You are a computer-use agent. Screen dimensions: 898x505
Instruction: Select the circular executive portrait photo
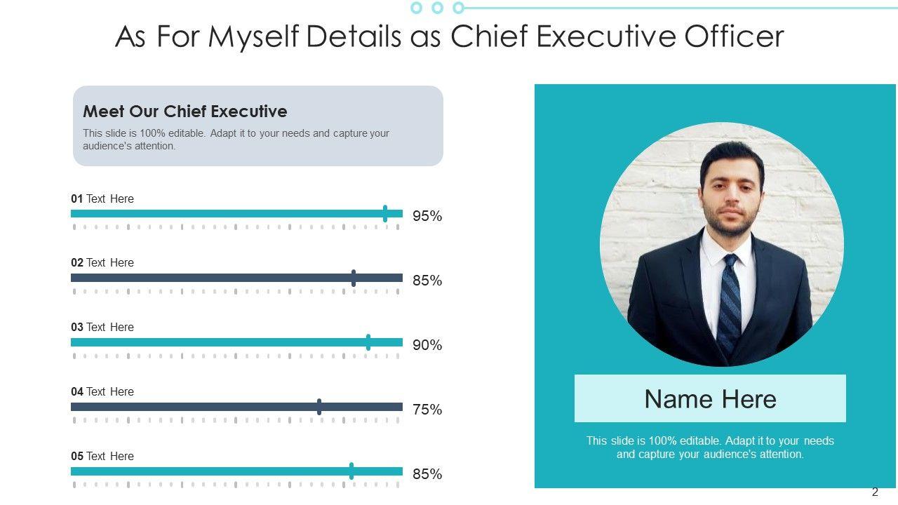tap(722, 244)
